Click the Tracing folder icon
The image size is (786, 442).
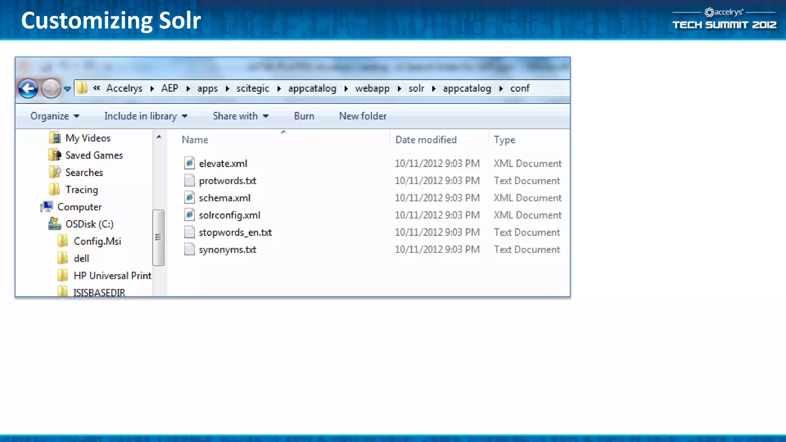click(x=54, y=189)
